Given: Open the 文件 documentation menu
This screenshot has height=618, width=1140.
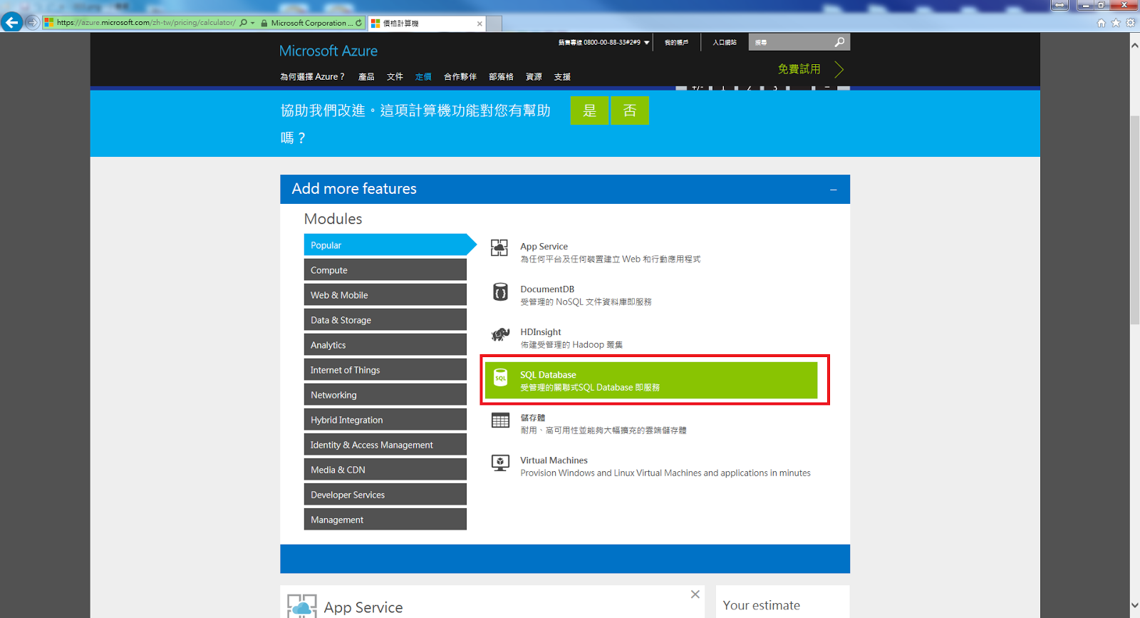Looking at the screenshot, I should tap(395, 77).
